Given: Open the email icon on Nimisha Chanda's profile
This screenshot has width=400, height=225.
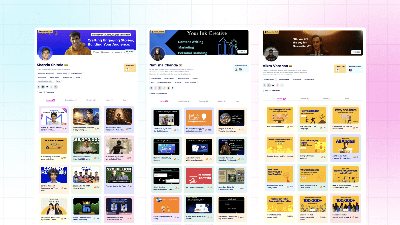Looking at the screenshot, I should 173,88.
